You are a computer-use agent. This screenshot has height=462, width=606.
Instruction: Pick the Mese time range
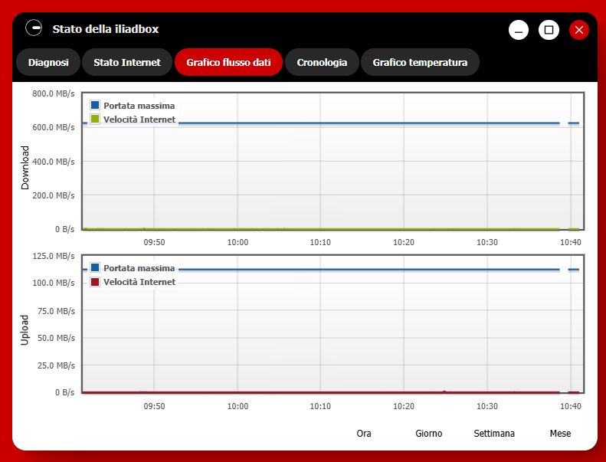pos(560,434)
